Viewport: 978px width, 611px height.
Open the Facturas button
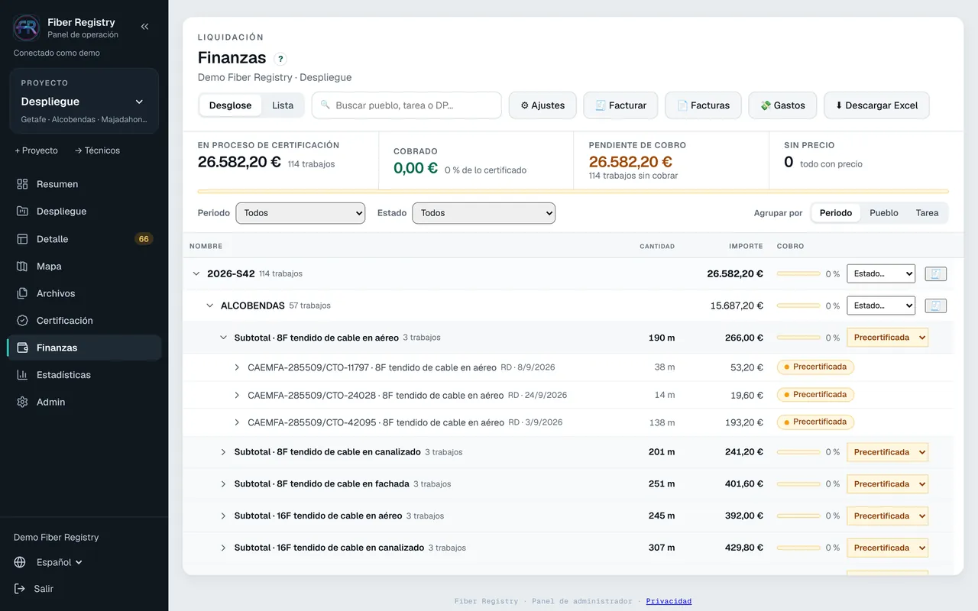[703, 105]
